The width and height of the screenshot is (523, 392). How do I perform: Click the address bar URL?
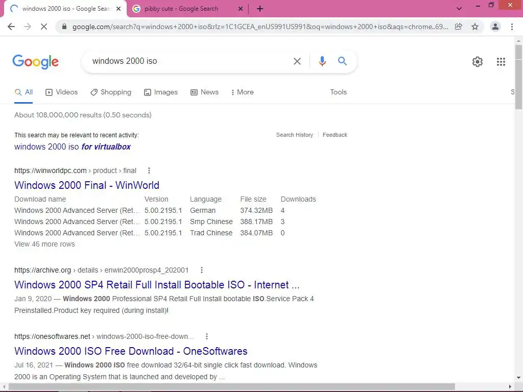(260, 27)
